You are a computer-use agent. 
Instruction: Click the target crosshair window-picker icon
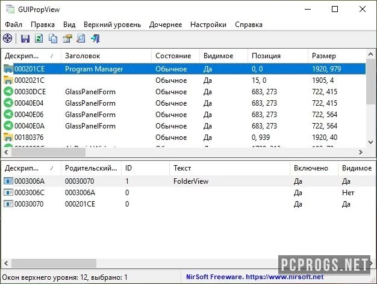(x=7, y=38)
